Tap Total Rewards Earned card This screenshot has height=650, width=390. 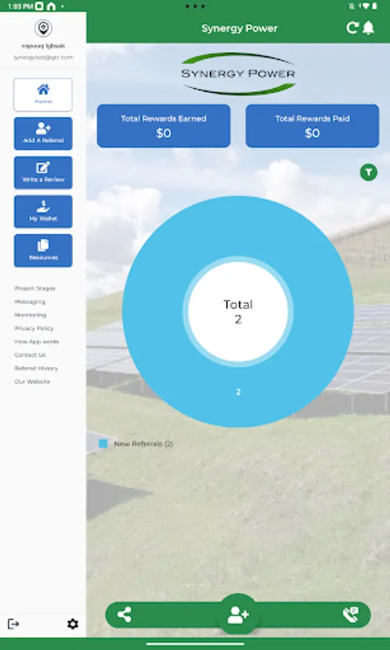click(164, 126)
